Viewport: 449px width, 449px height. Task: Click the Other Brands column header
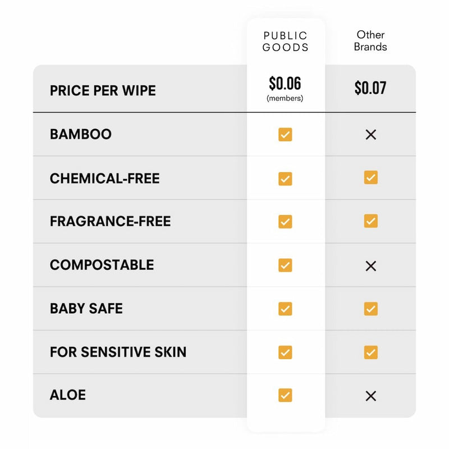point(370,41)
